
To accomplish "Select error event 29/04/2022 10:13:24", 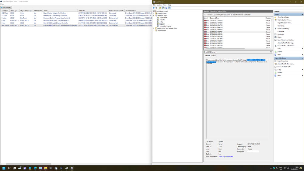I will [x=237, y=21].
